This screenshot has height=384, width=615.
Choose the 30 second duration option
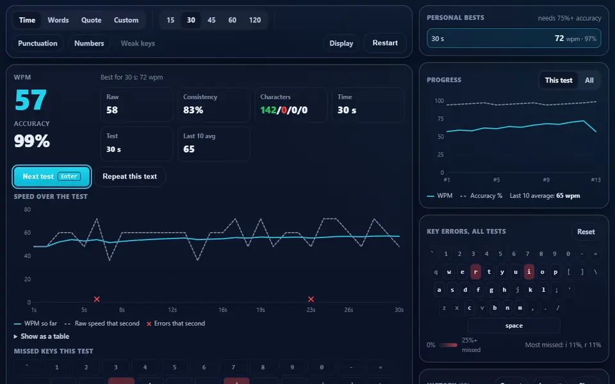(x=191, y=20)
